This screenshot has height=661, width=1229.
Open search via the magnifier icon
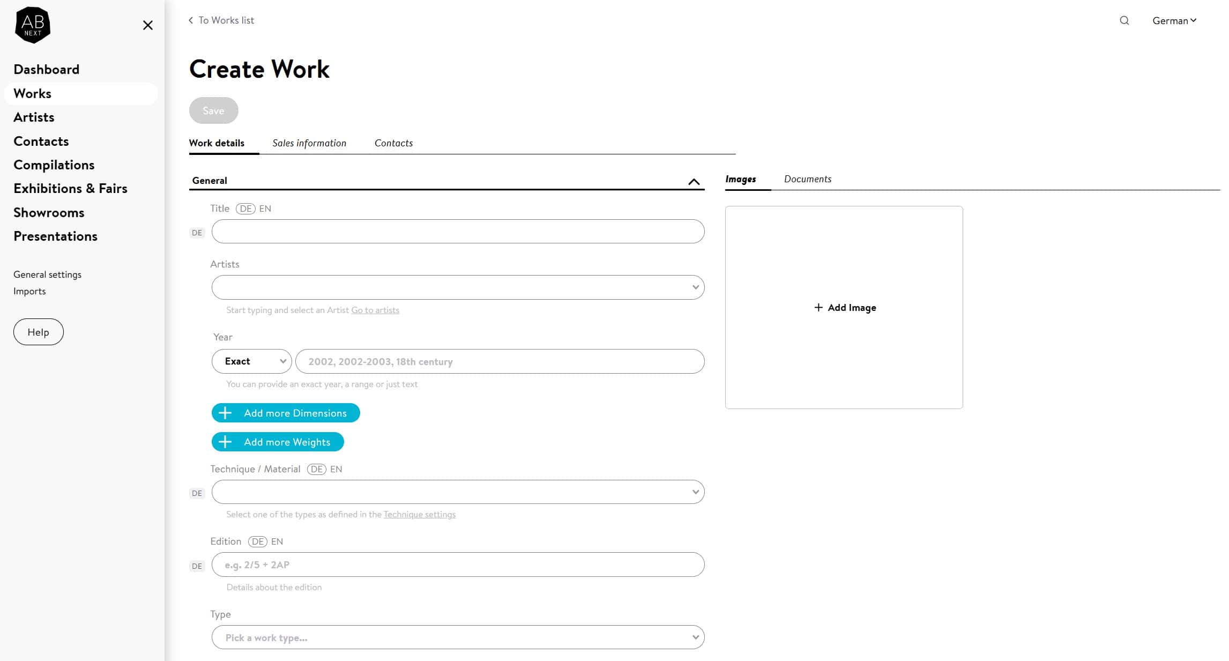[1124, 20]
